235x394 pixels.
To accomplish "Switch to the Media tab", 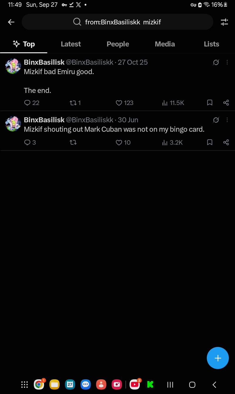I will [165, 44].
